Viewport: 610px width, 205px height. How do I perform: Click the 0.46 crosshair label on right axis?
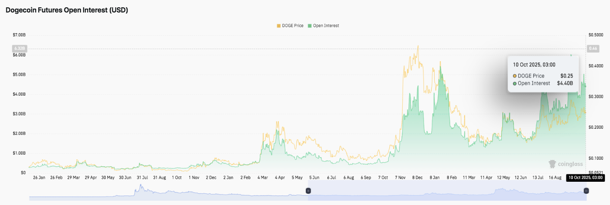point(593,49)
